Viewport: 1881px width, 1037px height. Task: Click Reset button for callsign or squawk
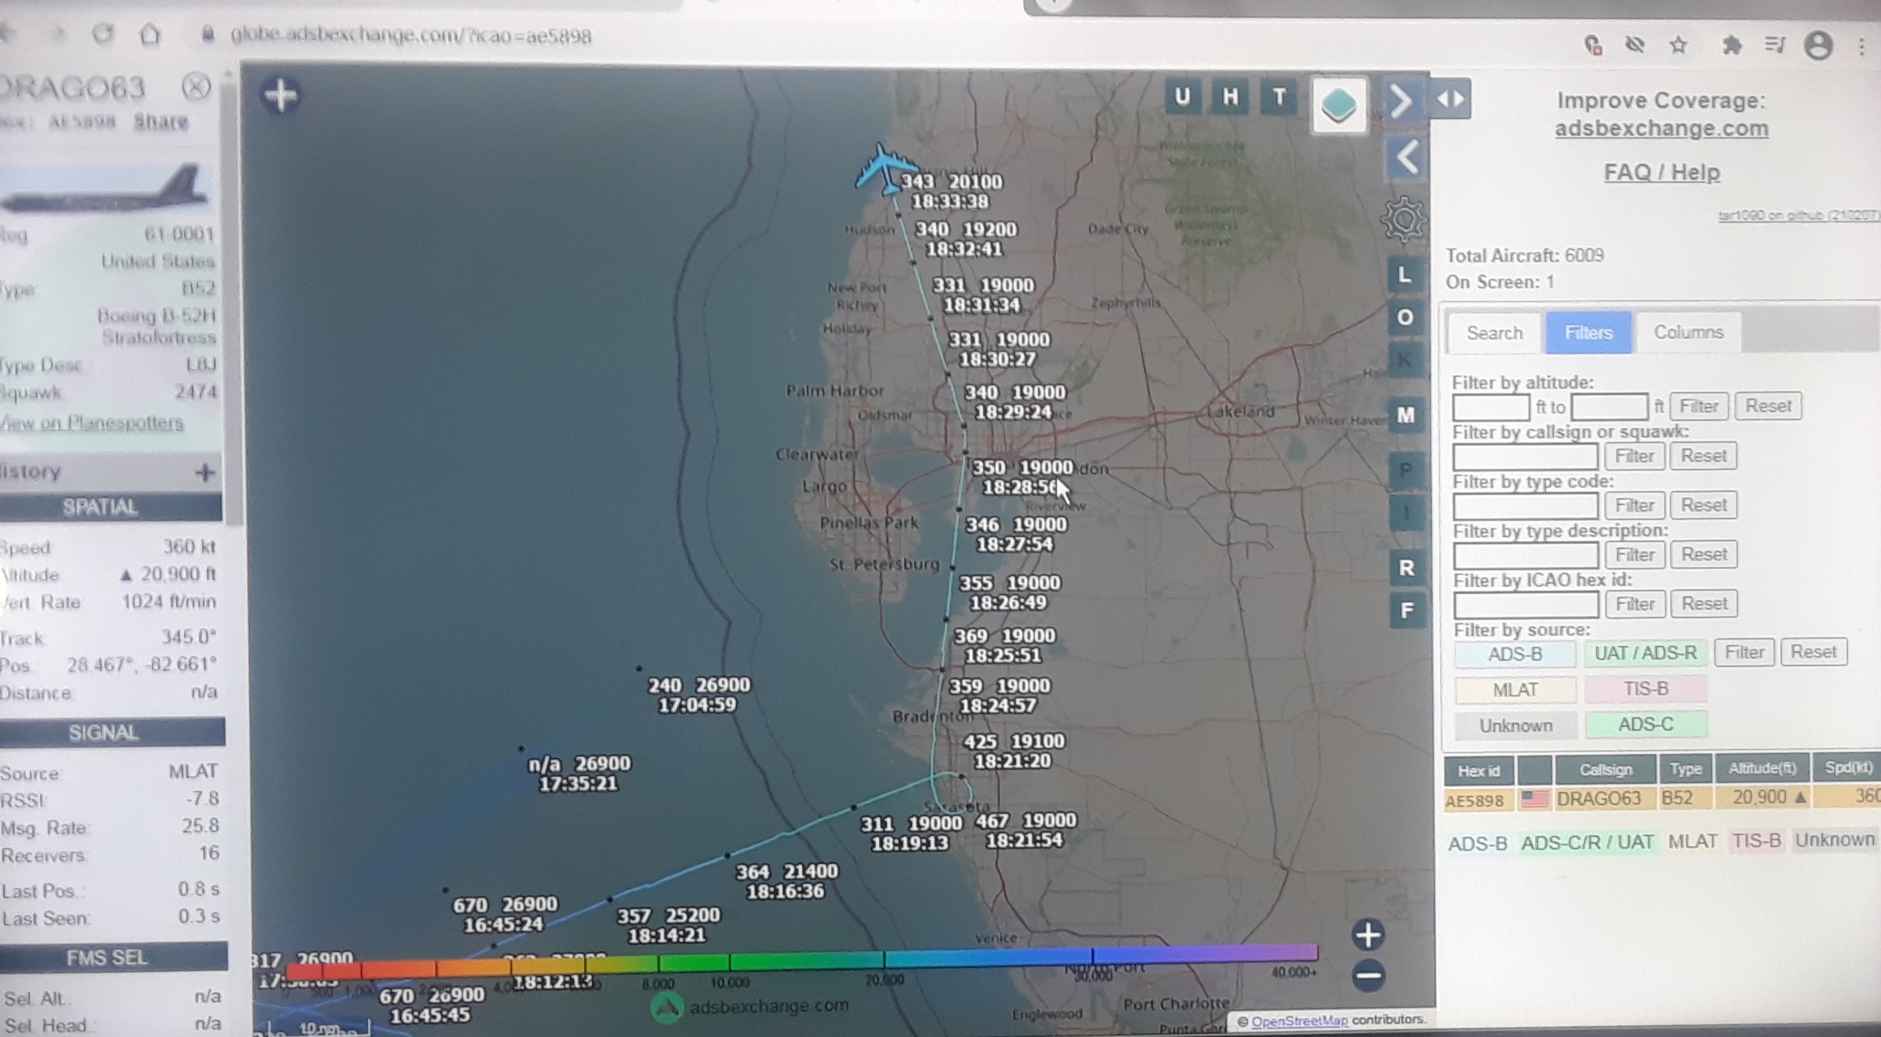pos(1703,456)
